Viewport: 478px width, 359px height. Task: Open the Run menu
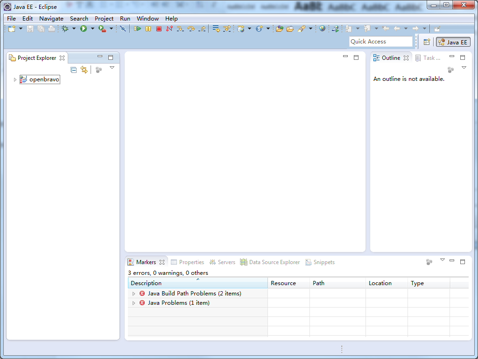tap(125, 19)
